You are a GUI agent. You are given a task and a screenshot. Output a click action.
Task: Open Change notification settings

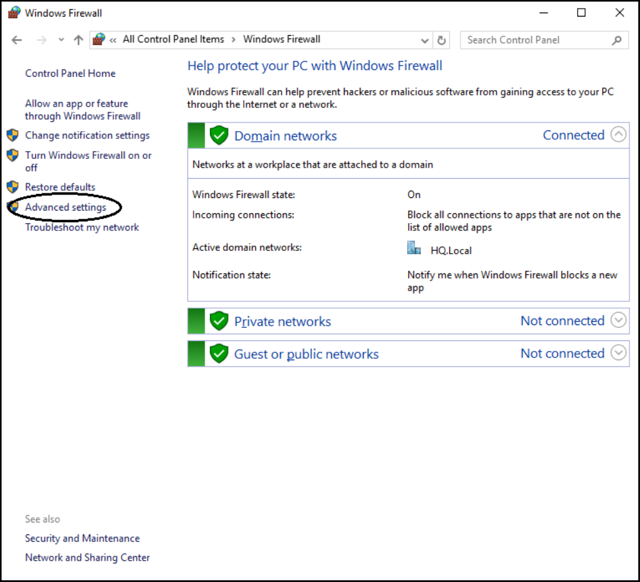click(x=87, y=136)
